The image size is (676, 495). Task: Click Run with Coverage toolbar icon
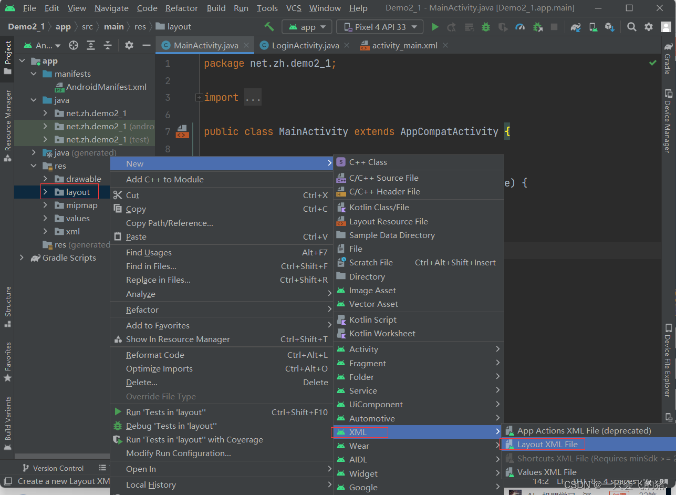pyautogui.click(x=503, y=27)
